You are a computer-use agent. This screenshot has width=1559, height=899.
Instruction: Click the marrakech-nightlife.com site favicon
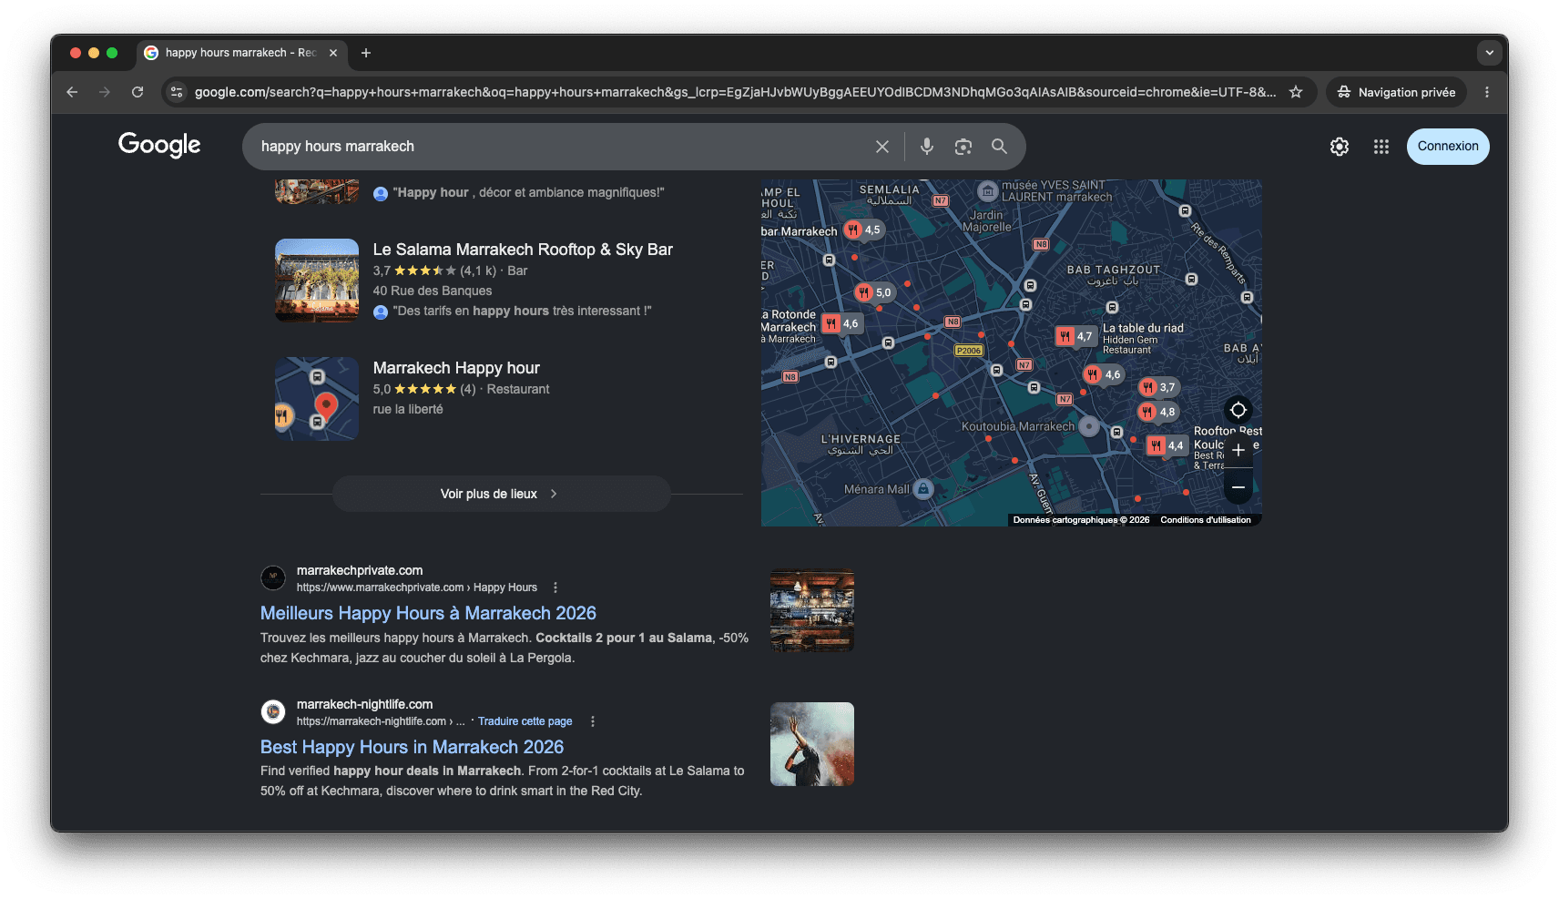[273, 711]
